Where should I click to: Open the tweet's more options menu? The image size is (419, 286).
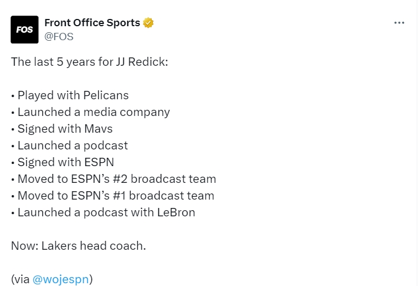coord(399,23)
